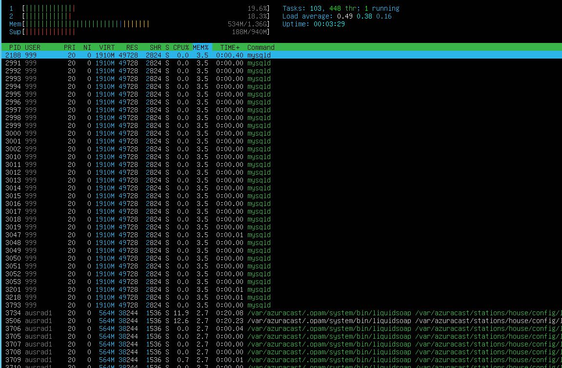The image size is (562, 368).
Task: Click the PRI column header
Action: pyautogui.click(x=70, y=47)
